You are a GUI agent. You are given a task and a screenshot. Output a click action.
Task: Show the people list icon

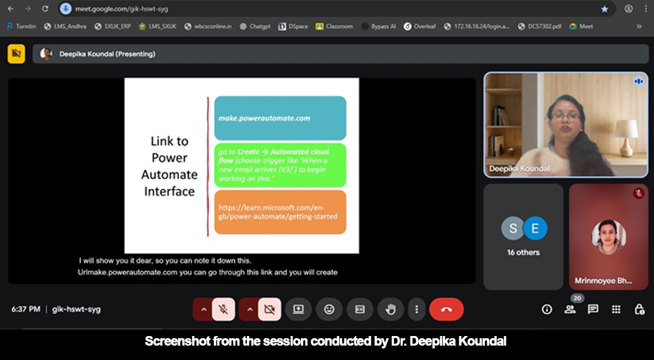point(570,309)
